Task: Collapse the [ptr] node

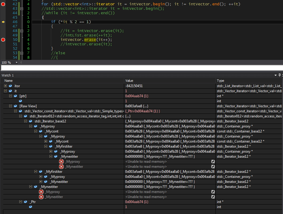Action: tap(10, 96)
